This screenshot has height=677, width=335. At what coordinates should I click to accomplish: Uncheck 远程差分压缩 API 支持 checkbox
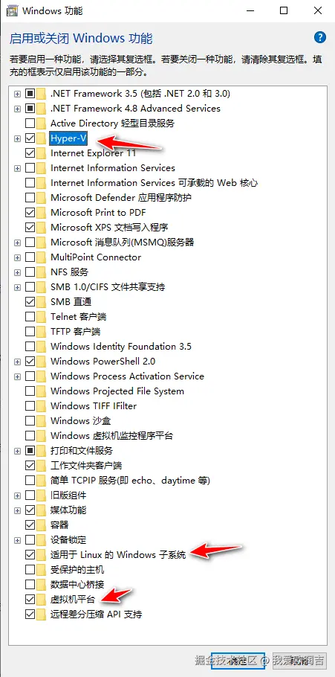coord(30,614)
